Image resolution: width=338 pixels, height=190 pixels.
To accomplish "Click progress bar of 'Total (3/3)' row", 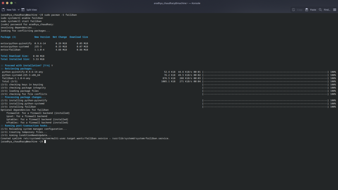I will (x=266, y=81).
